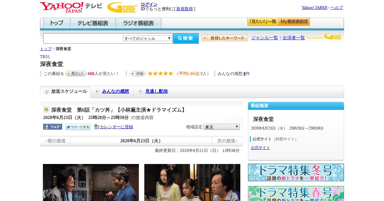Click the photo of two men at the counter
Viewport: 384px width, 201px height.
coord(91,182)
